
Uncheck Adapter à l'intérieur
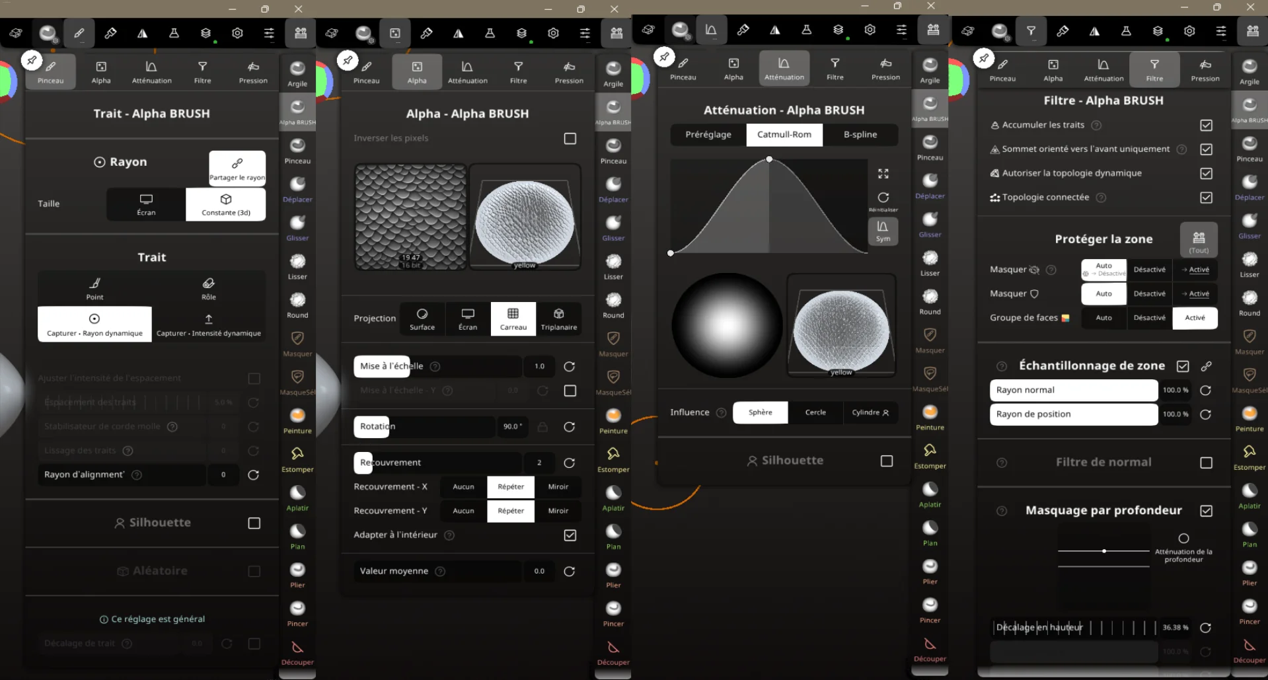[570, 535]
